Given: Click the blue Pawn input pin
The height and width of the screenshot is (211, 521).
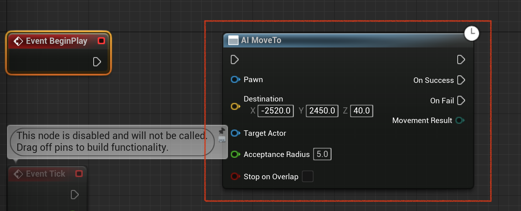Looking at the screenshot, I should [235, 80].
